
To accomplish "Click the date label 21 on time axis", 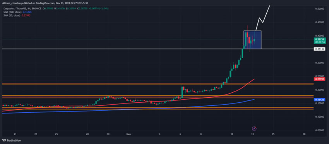I will point(15,134).
